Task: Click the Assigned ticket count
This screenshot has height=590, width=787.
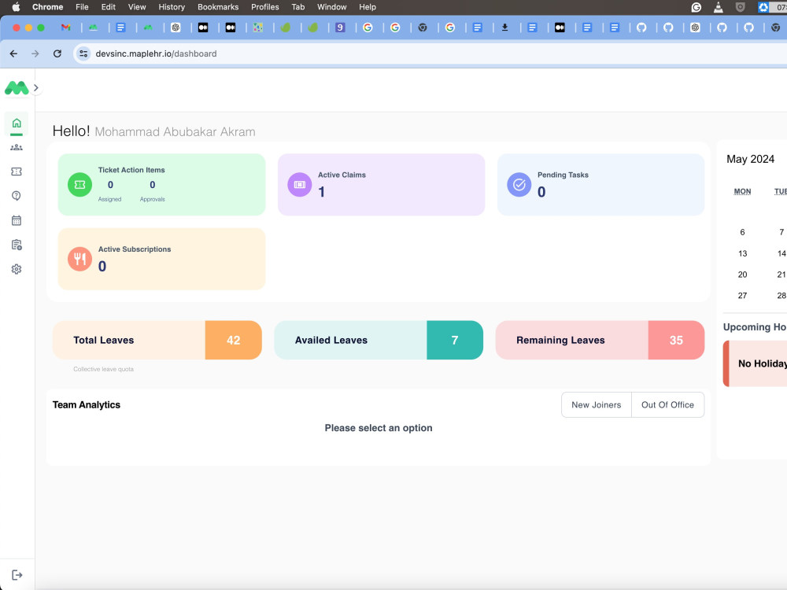Action: [110, 185]
